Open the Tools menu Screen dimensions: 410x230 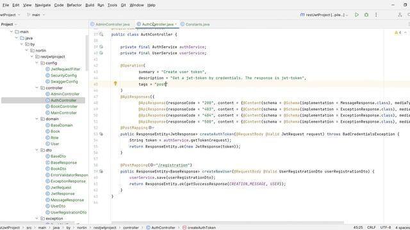click(113, 5)
